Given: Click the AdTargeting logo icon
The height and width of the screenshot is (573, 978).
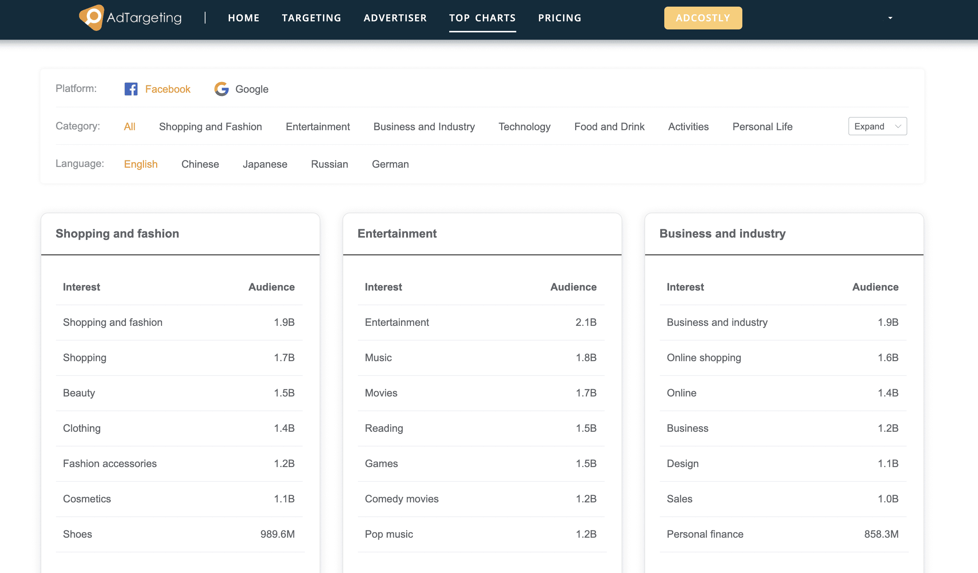Looking at the screenshot, I should [x=92, y=17].
